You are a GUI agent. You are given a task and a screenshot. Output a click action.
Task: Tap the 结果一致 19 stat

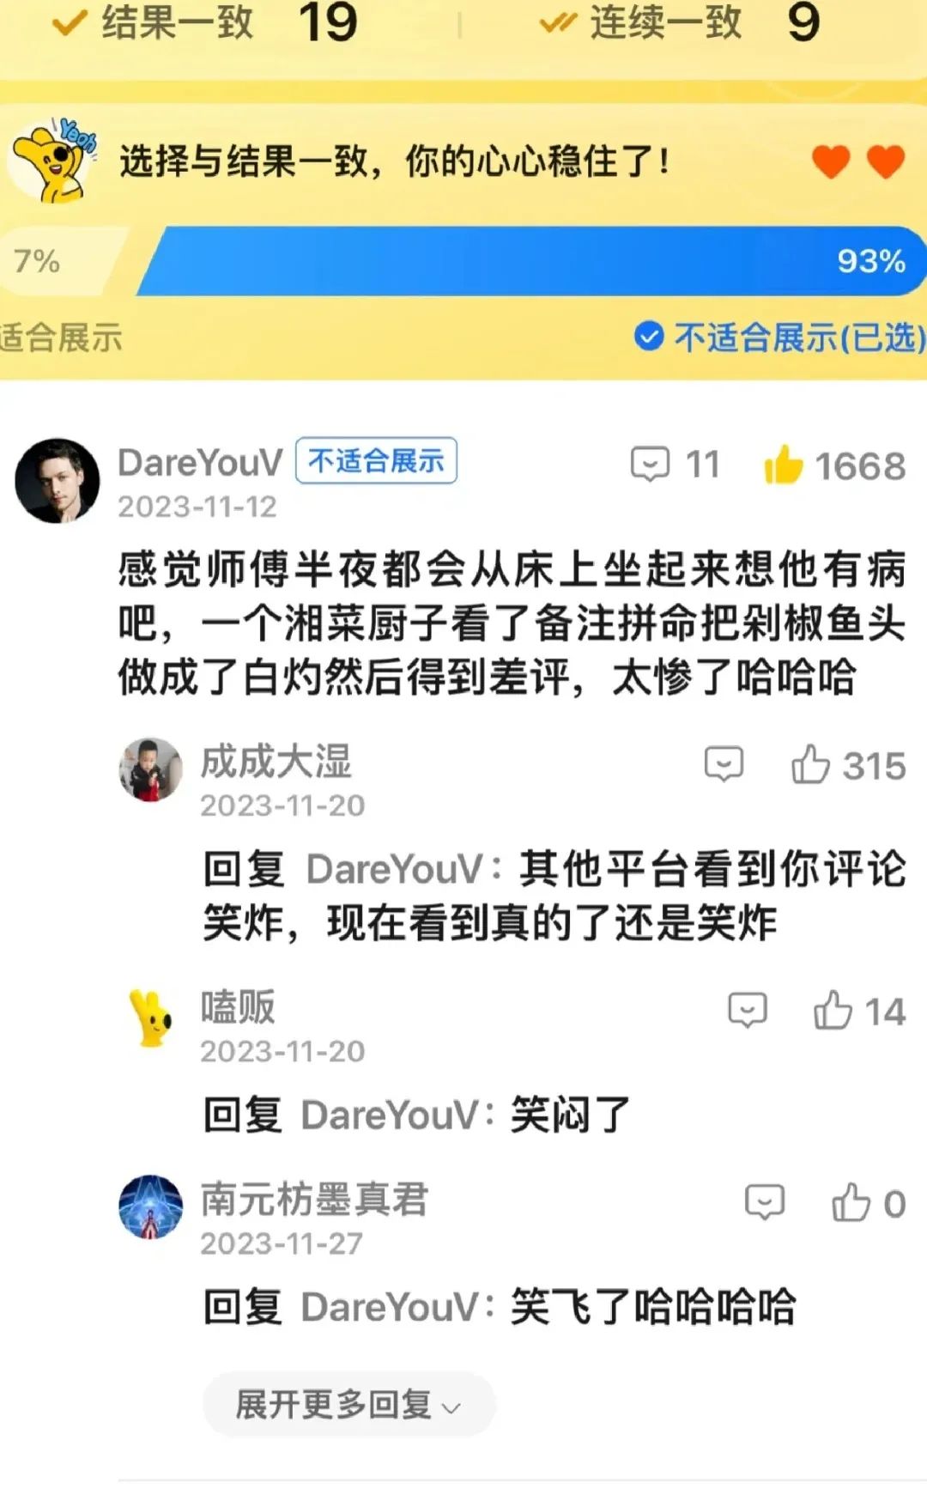(205, 22)
